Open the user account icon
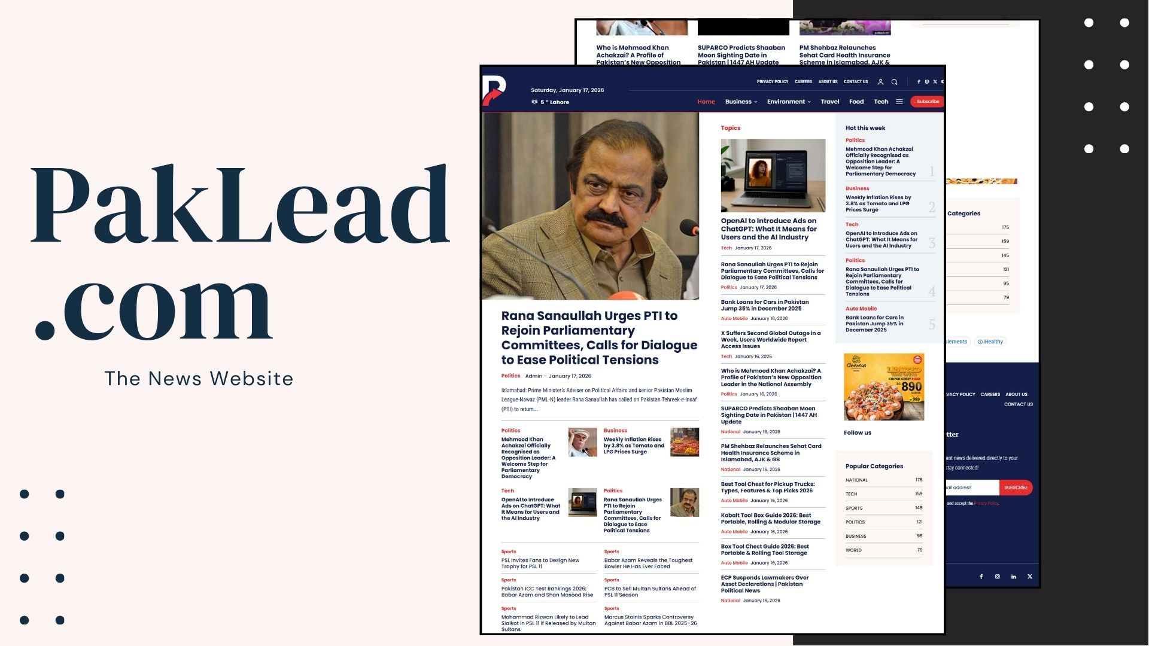The width and height of the screenshot is (1149, 646). pos(880,82)
